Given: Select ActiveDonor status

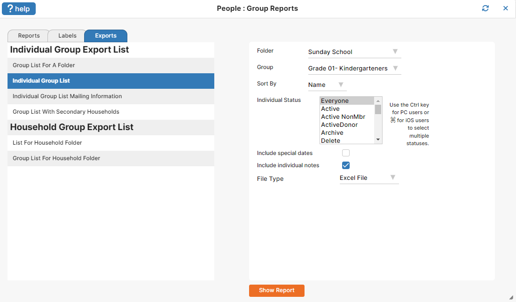Looking at the screenshot, I should point(347,124).
